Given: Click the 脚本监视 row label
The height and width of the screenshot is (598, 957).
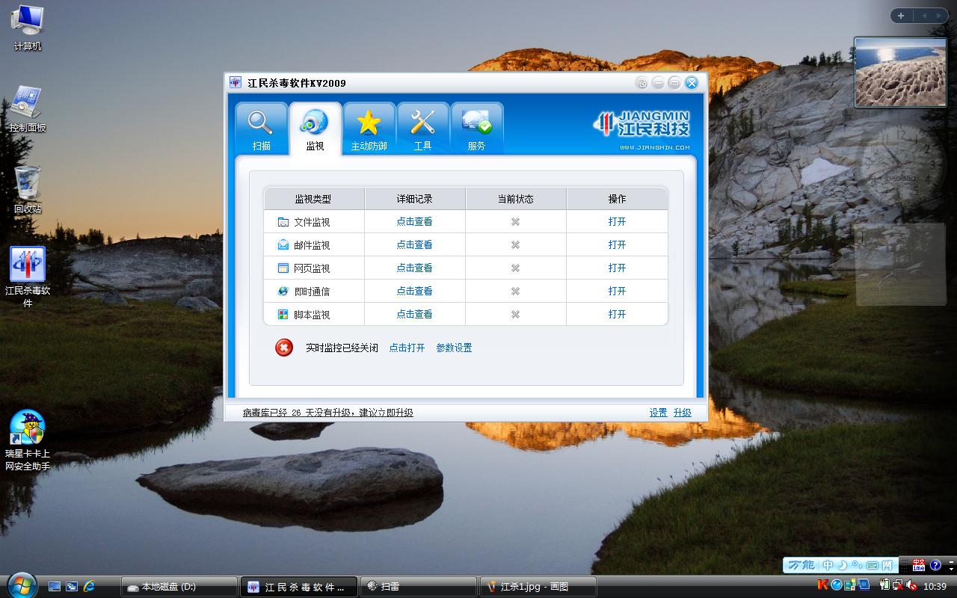Looking at the screenshot, I should pyautogui.click(x=312, y=315).
